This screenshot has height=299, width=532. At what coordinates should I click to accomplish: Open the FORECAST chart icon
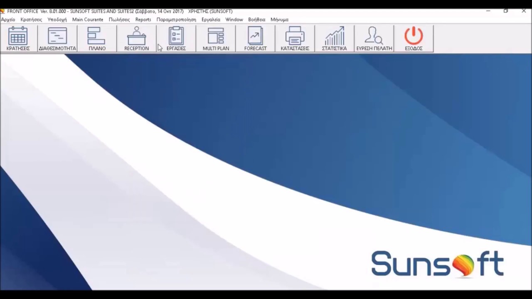pos(255,39)
